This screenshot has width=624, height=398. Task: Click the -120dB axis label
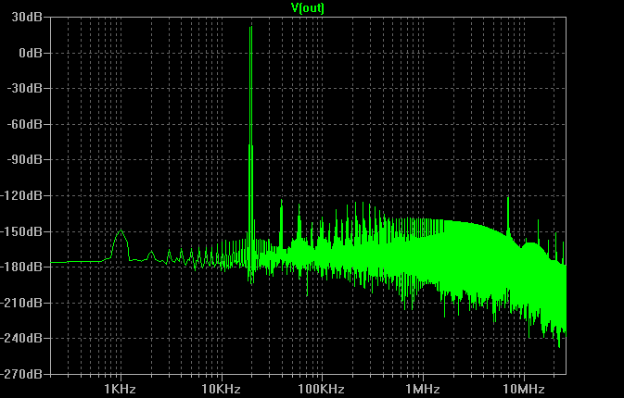[x=21, y=195]
